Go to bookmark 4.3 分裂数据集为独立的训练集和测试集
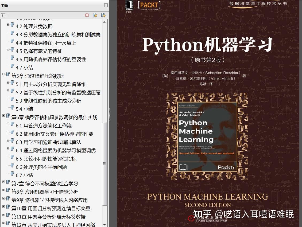Screen dimensions: 302x227 click(58, 35)
